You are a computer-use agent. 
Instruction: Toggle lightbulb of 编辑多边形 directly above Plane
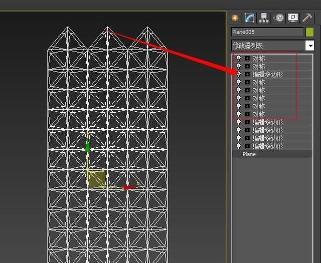tap(239, 146)
